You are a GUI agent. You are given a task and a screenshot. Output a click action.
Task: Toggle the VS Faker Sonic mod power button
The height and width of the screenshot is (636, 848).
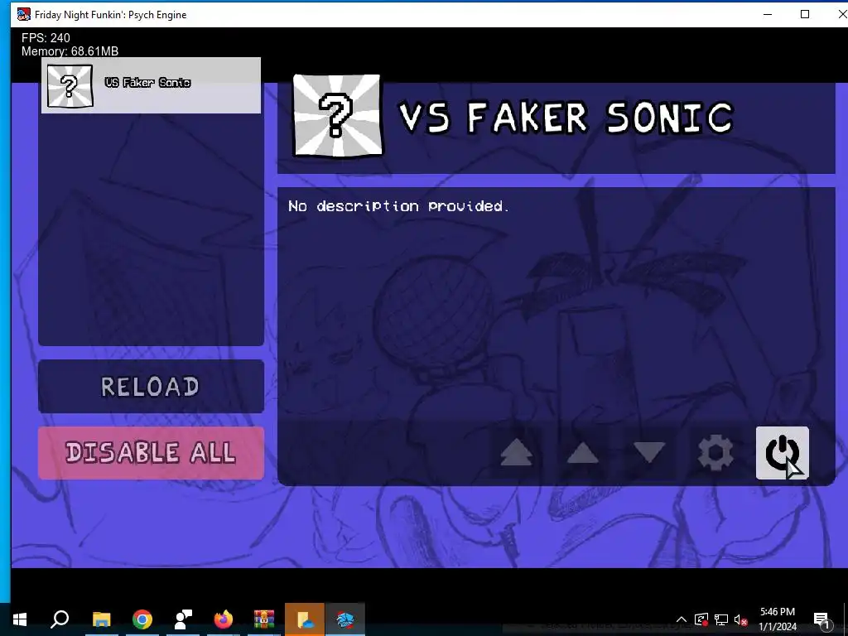(x=782, y=453)
